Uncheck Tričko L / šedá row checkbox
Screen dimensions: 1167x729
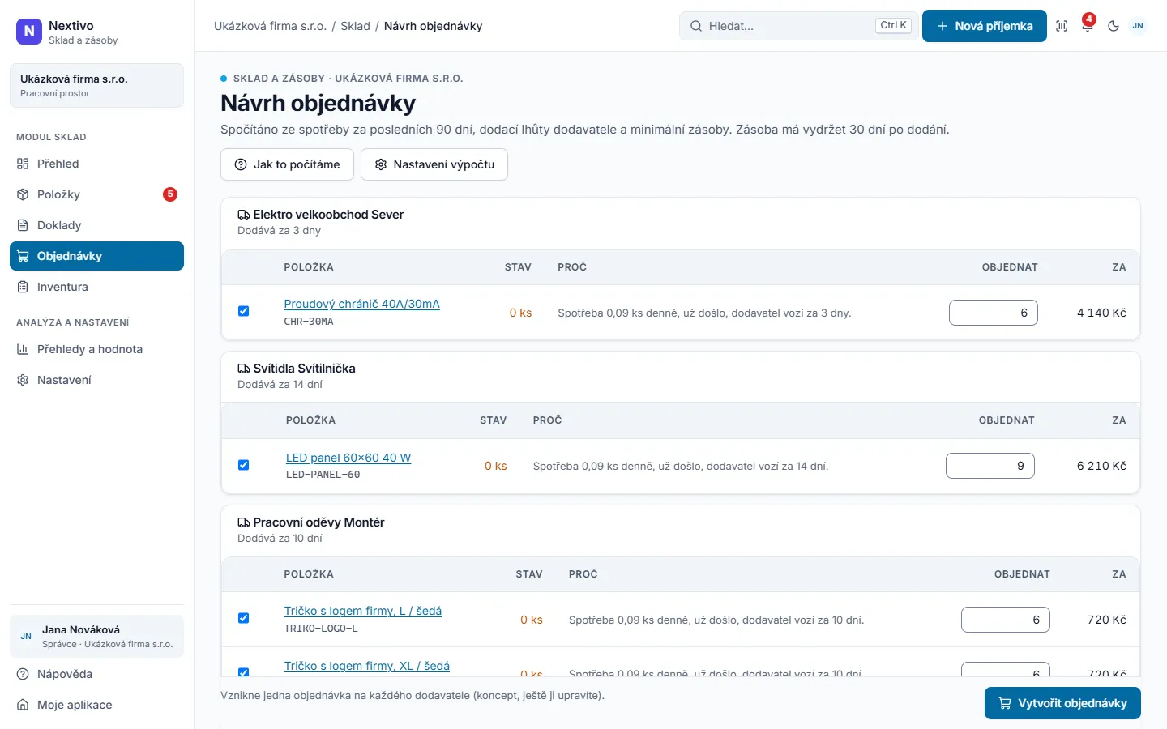click(243, 618)
